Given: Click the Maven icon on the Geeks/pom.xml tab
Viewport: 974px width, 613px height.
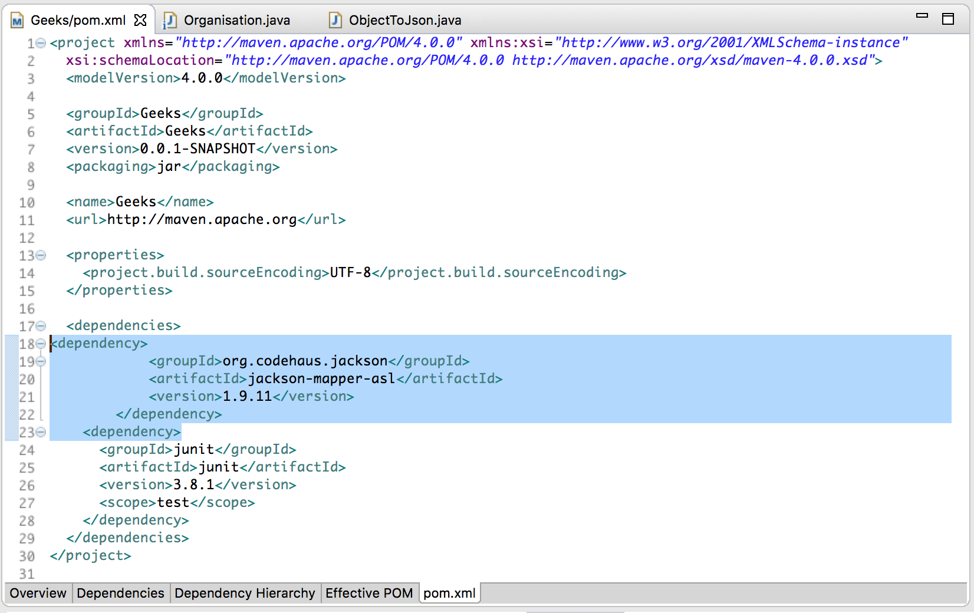Looking at the screenshot, I should pyautogui.click(x=17, y=19).
